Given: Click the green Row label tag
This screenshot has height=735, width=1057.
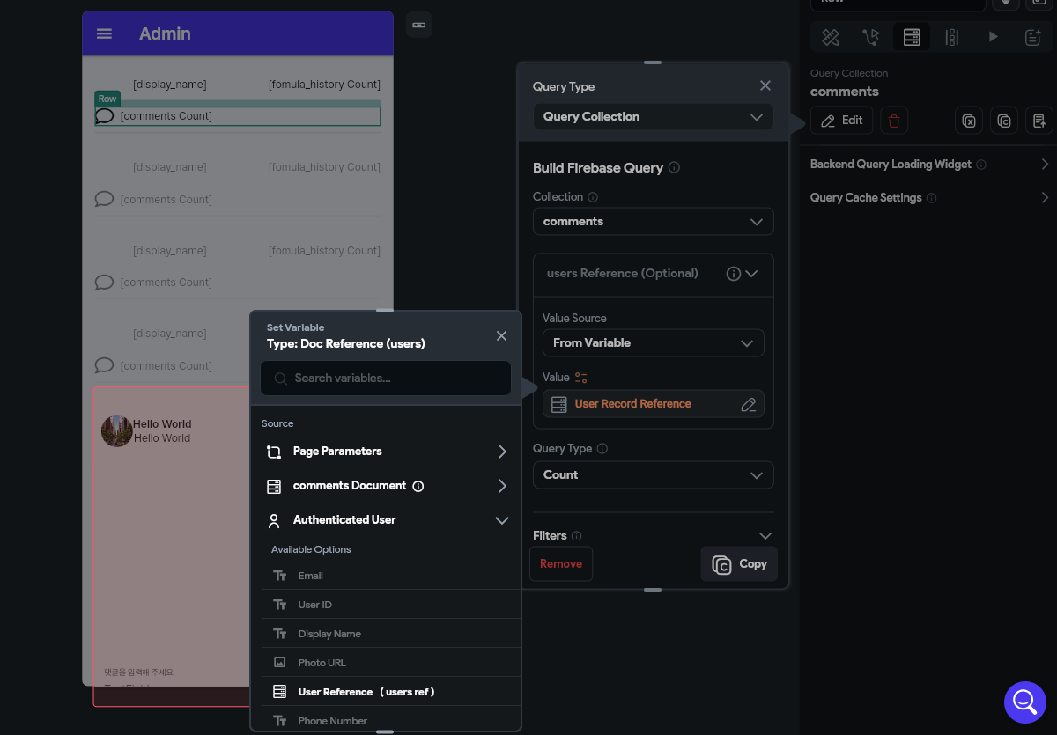Looking at the screenshot, I should click(x=107, y=99).
